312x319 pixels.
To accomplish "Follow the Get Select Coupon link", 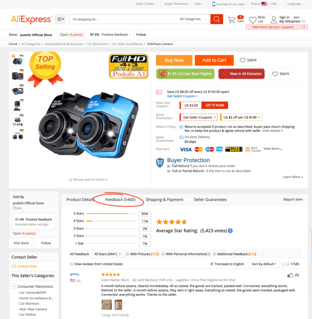I will [x=182, y=96].
